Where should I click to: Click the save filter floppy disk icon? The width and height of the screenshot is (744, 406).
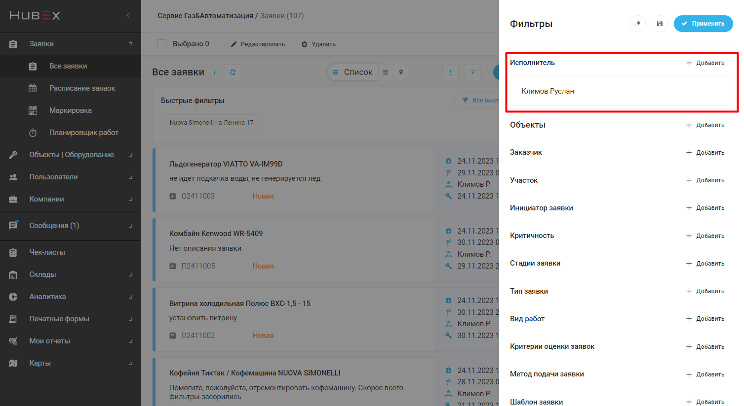coord(660,24)
